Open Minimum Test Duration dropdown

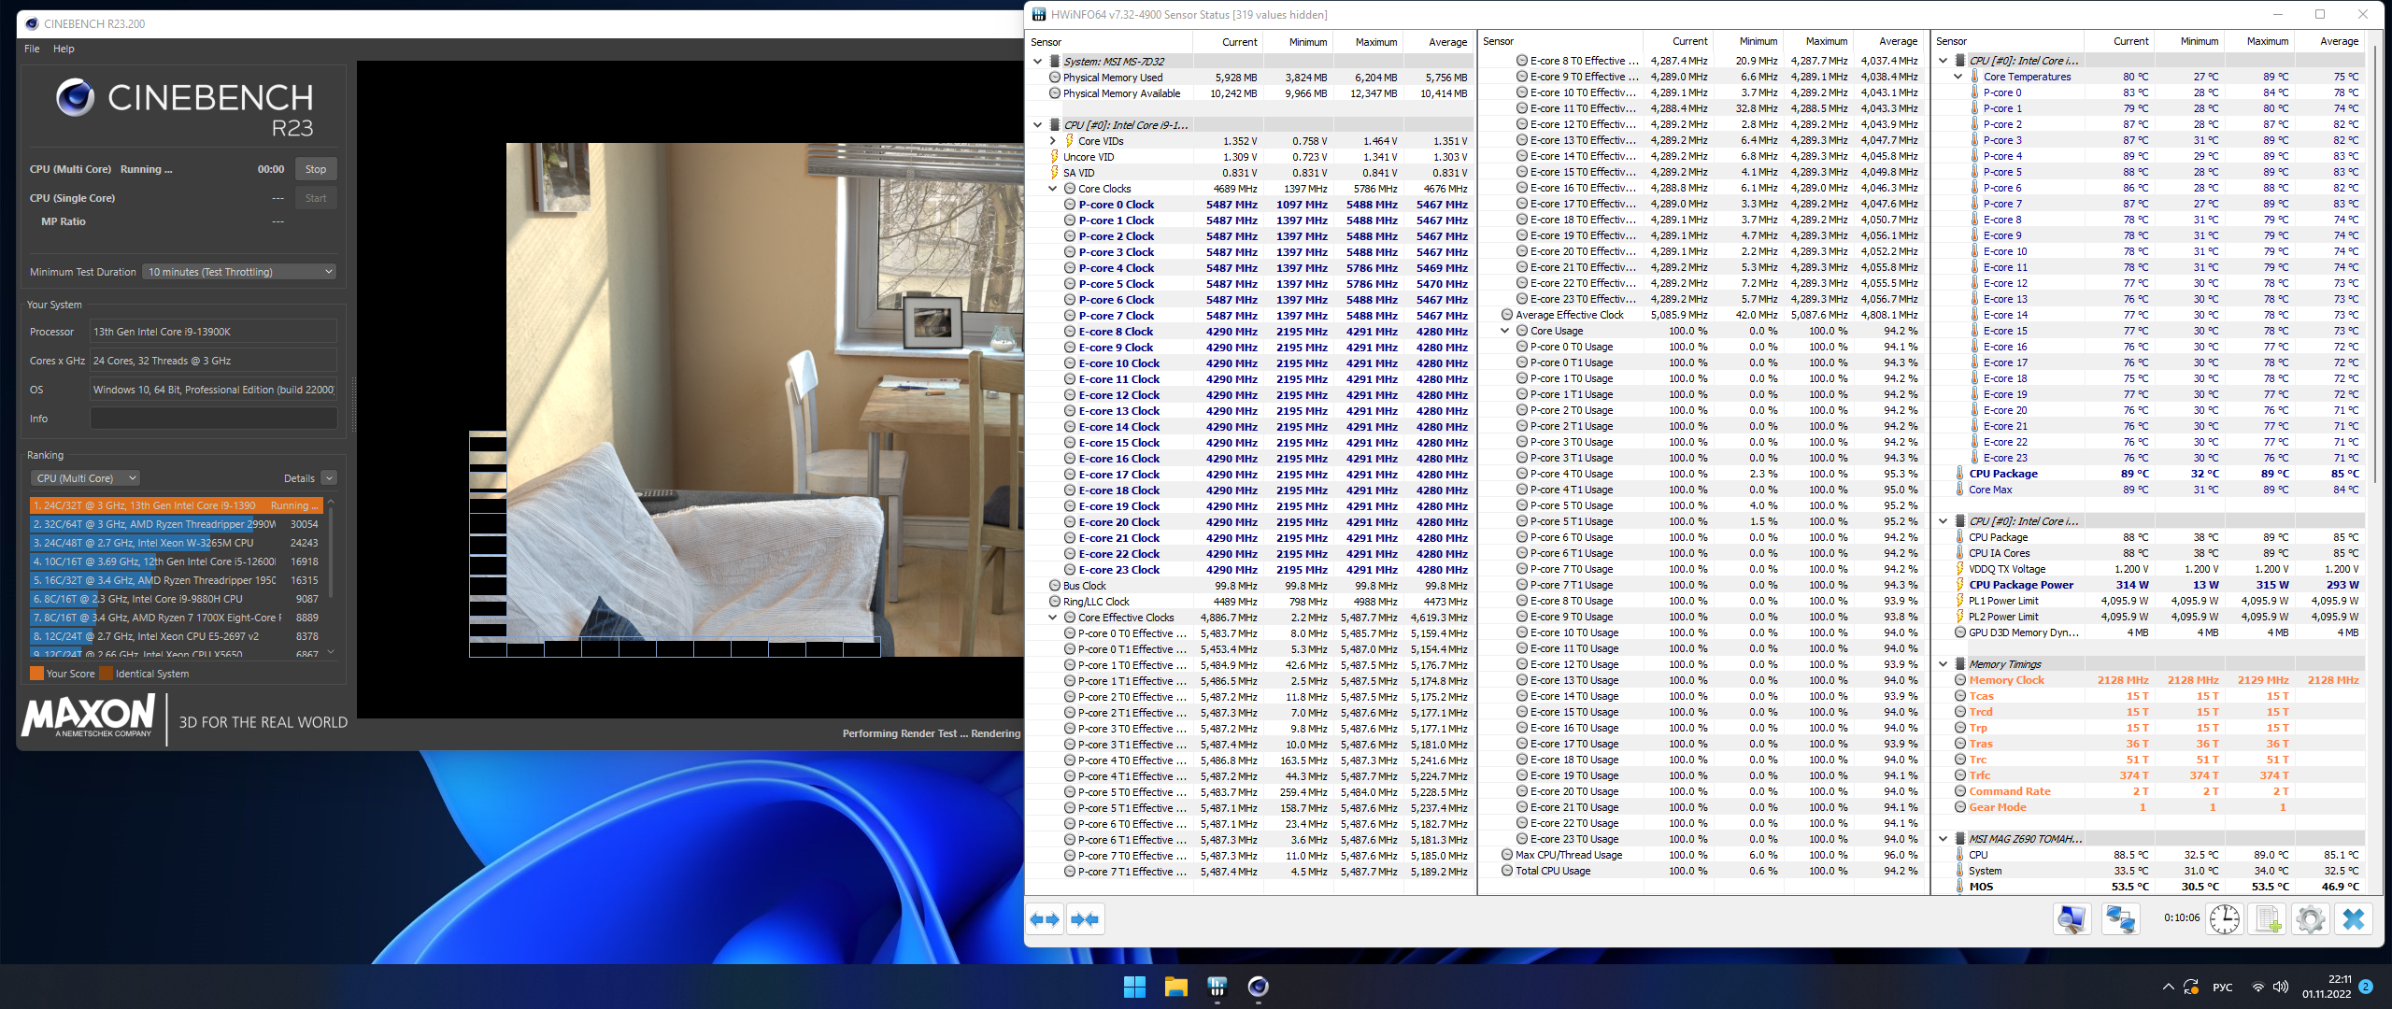(x=239, y=272)
